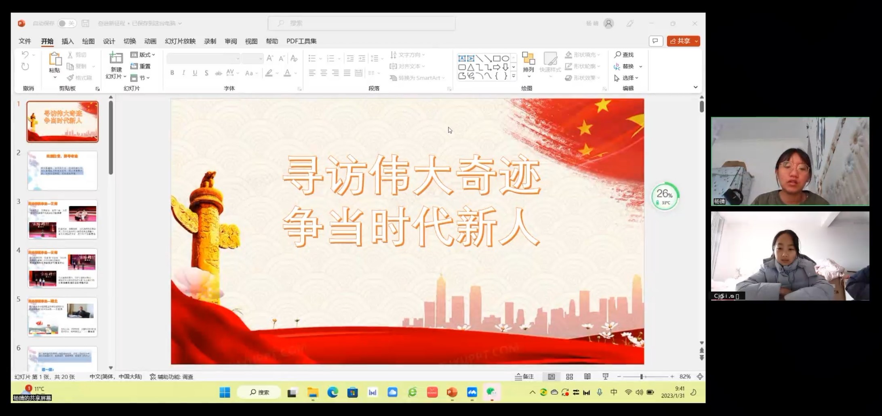Show the notes pane

coord(524,376)
